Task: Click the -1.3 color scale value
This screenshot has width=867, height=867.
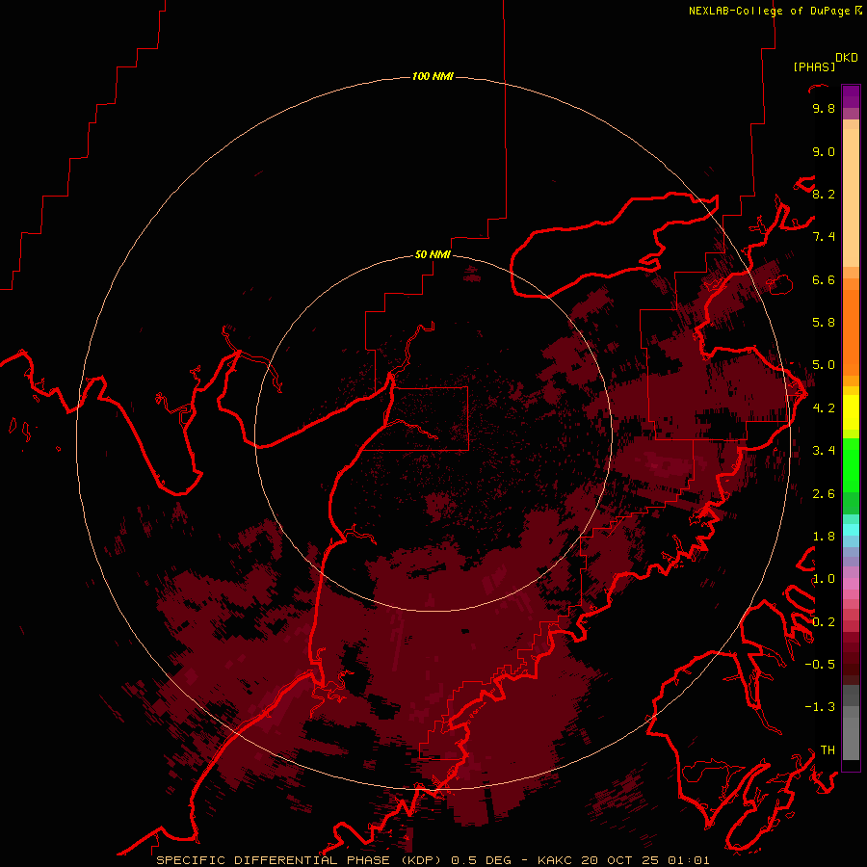Action: point(820,707)
